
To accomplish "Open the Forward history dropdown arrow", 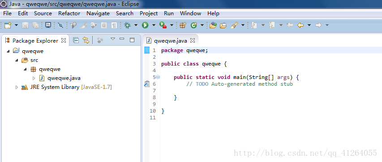I will click(327, 25).
